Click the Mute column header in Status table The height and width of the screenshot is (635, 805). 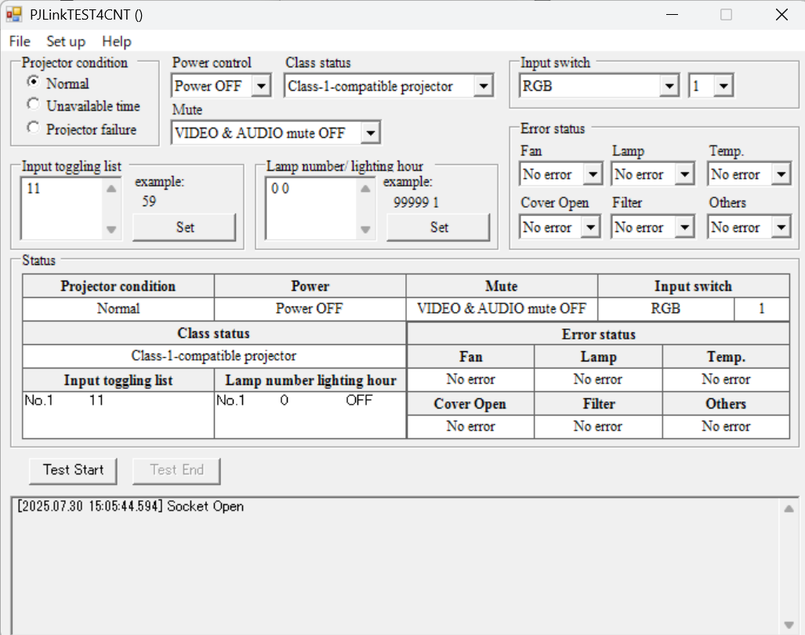502,286
